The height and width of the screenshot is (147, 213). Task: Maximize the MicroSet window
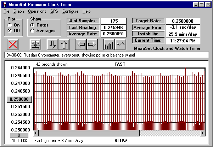click(x=201, y=5)
